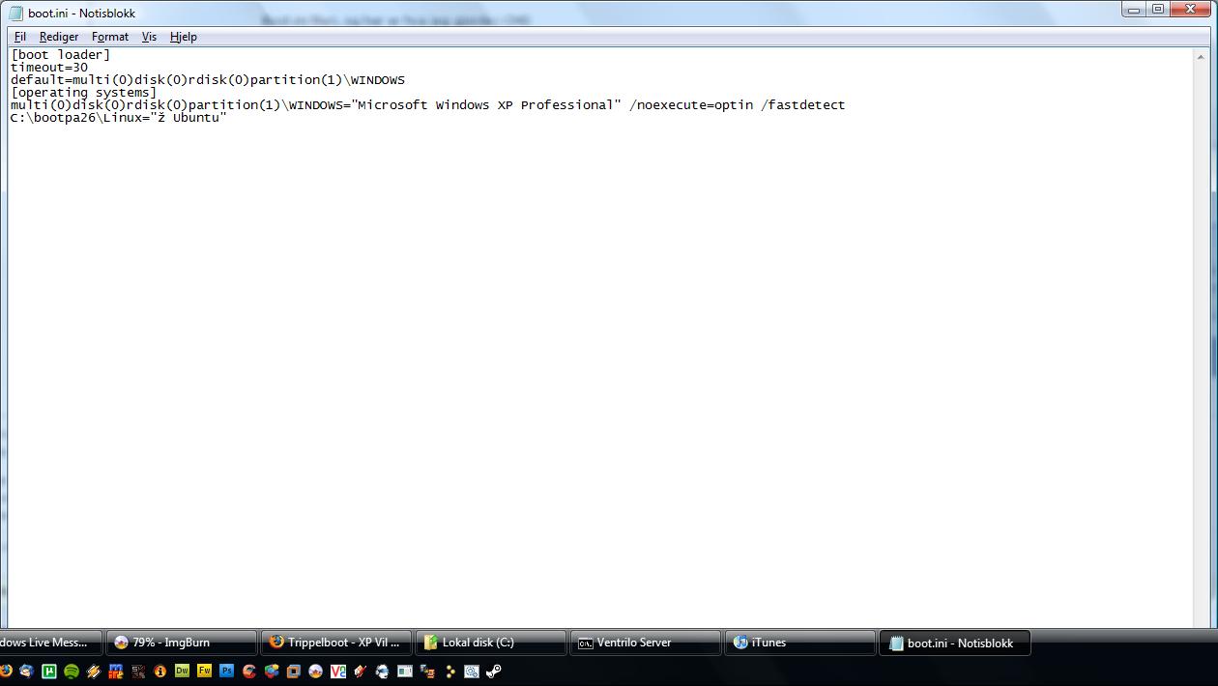The image size is (1218, 686).
Task: Launch Winamp from the quick launch bar
Action: click(94, 671)
